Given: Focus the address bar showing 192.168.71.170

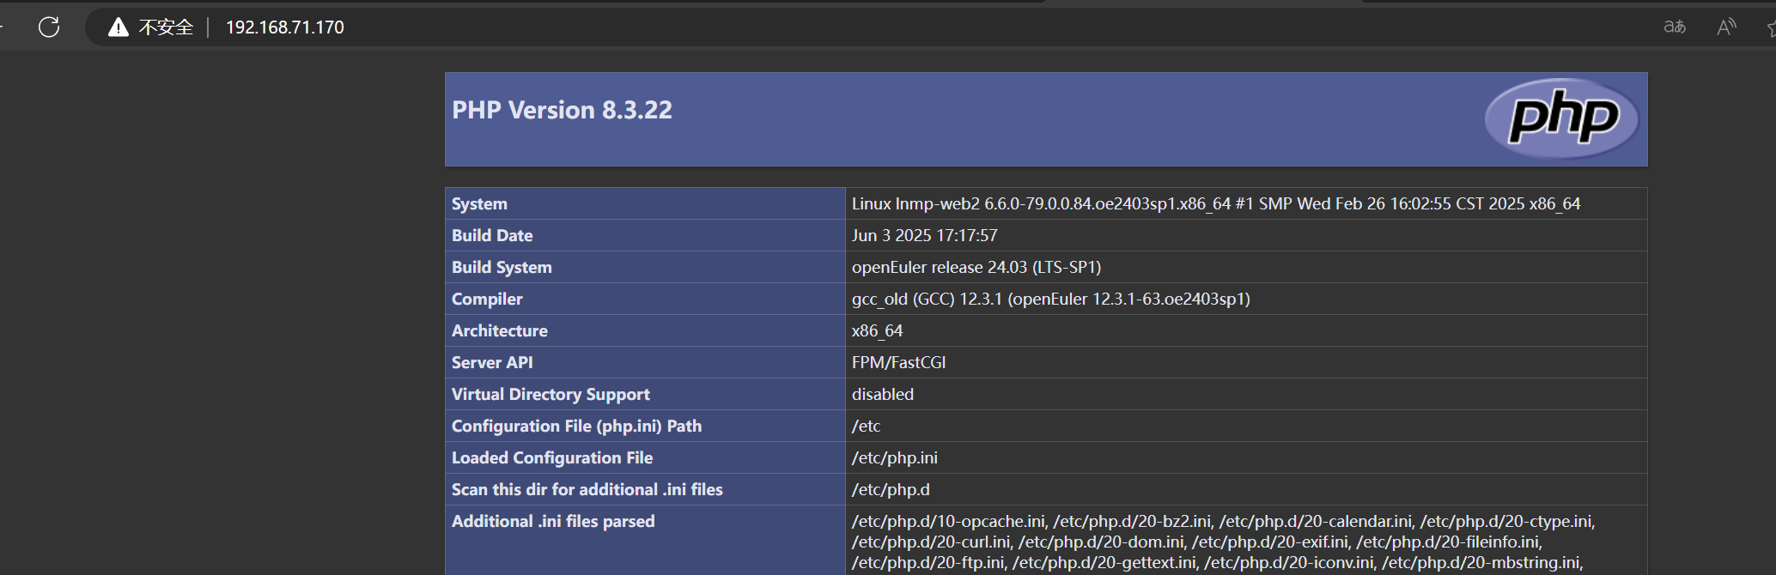Looking at the screenshot, I should click(284, 27).
